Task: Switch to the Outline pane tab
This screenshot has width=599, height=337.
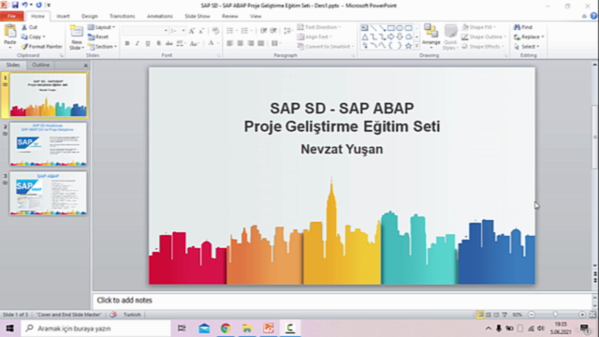Action: [x=40, y=65]
